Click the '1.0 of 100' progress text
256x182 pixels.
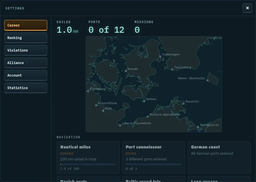[70, 169]
